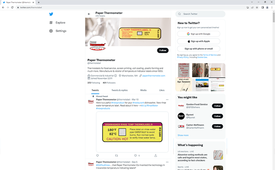Open the paperthermometer.com link

(x=154, y=76)
